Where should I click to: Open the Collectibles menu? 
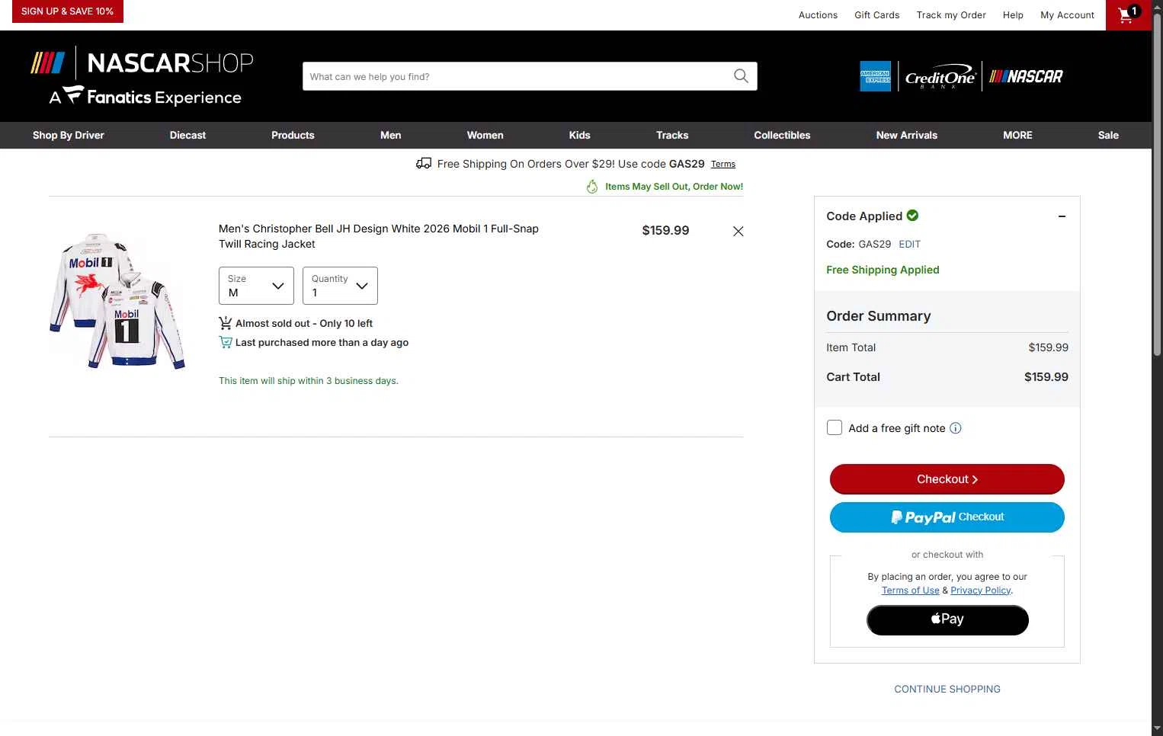click(x=782, y=136)
